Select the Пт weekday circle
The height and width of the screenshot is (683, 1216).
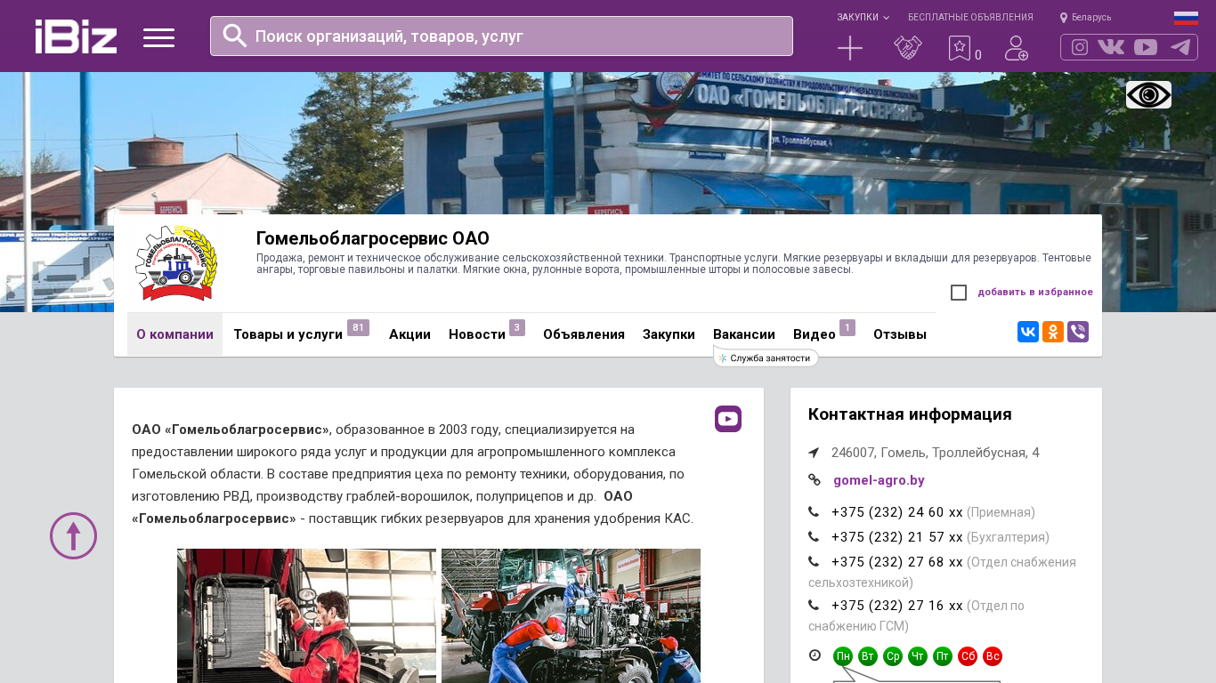943,656
